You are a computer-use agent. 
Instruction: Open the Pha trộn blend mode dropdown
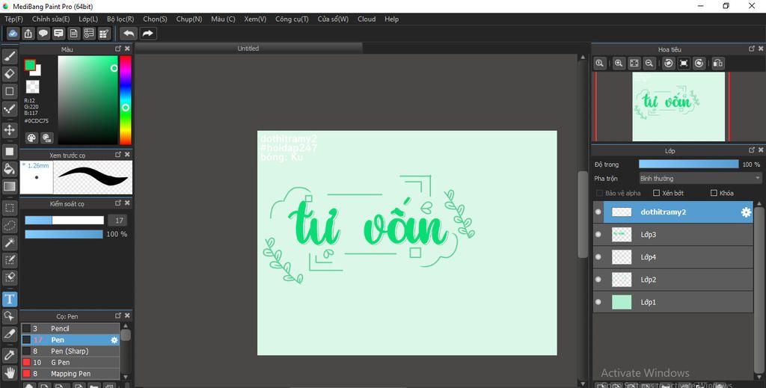coord(700,178)
